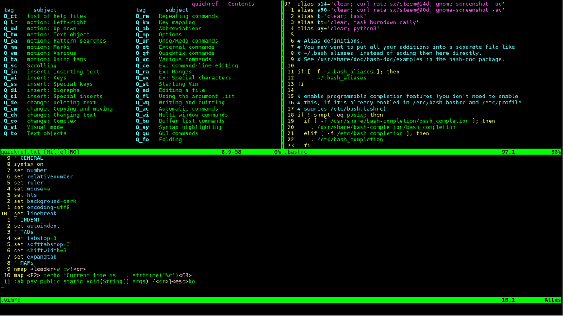Click the Q_qf Quickfix commands tag
The width and height of the screenshot is (563, 316).
tap(143, 53)
